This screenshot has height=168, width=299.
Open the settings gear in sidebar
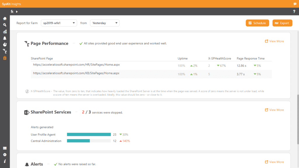coord(5,155)
